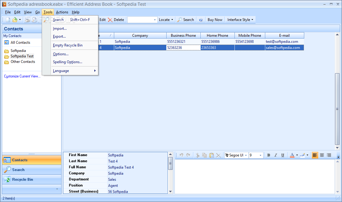Open the Locate dropdown
342x202 pixels.
click(166, 20)
